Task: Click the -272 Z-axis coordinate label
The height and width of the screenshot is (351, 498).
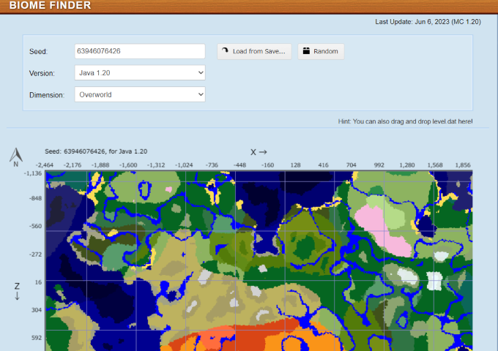Action: tap(35, 254)
